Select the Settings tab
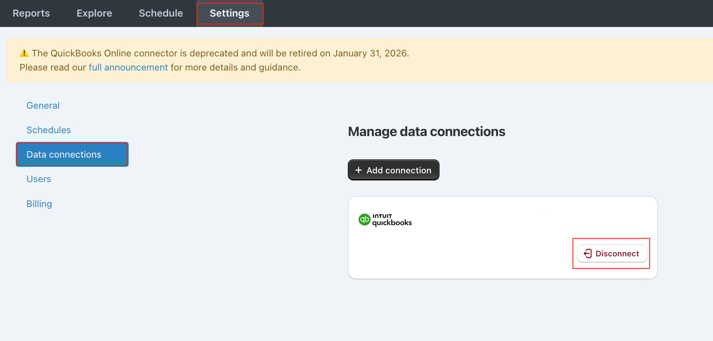The image size is (713, 341). (230, 13)
